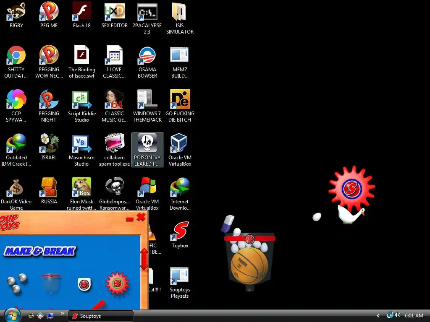Open the Script Kiddie Studio C# icon
The width and height of the screenshot is (430, 322).
(82, 106)
